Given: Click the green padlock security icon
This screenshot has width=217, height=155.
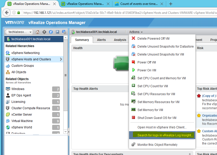Looking at the screenshot, I should [x=19, y=13].
